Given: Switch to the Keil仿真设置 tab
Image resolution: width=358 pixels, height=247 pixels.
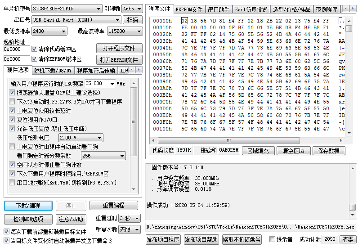Looking at the screenshot, I should [251, 9].
